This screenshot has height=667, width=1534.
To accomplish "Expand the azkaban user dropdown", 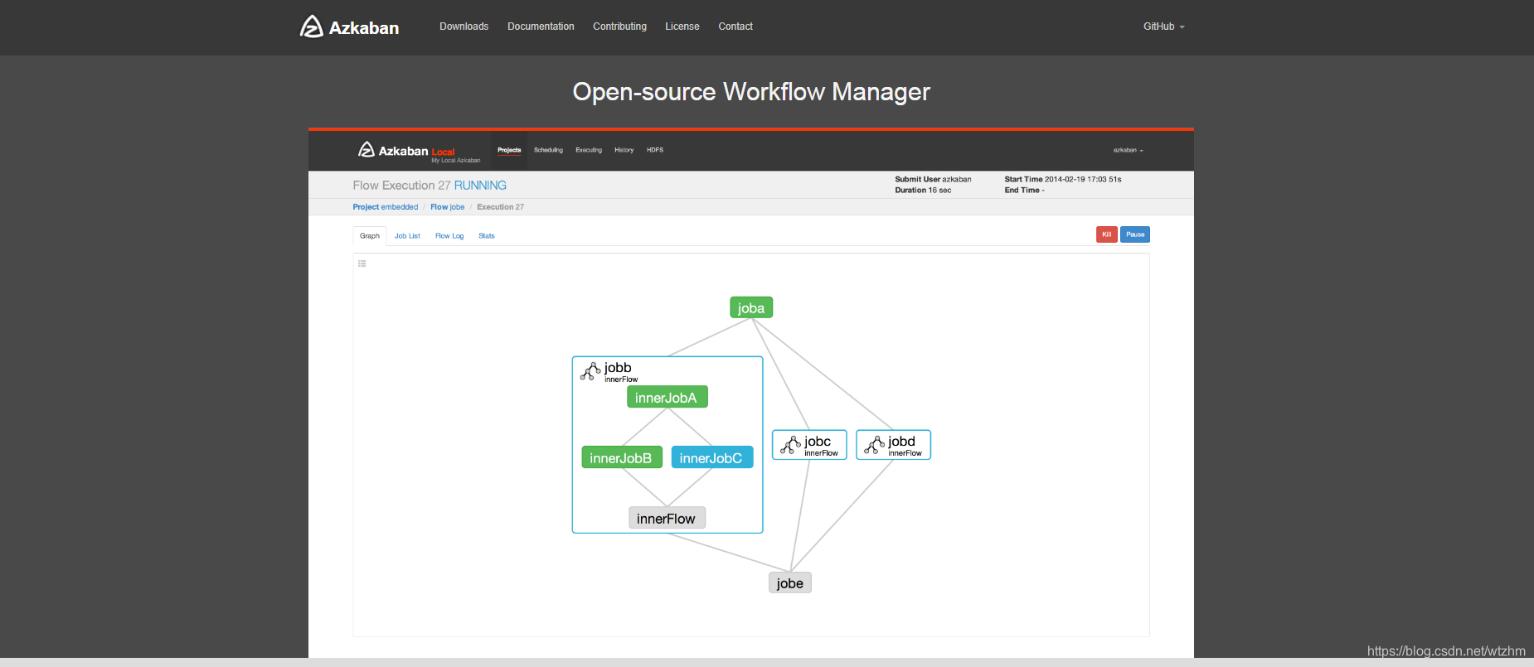I will pos(1128,150).
